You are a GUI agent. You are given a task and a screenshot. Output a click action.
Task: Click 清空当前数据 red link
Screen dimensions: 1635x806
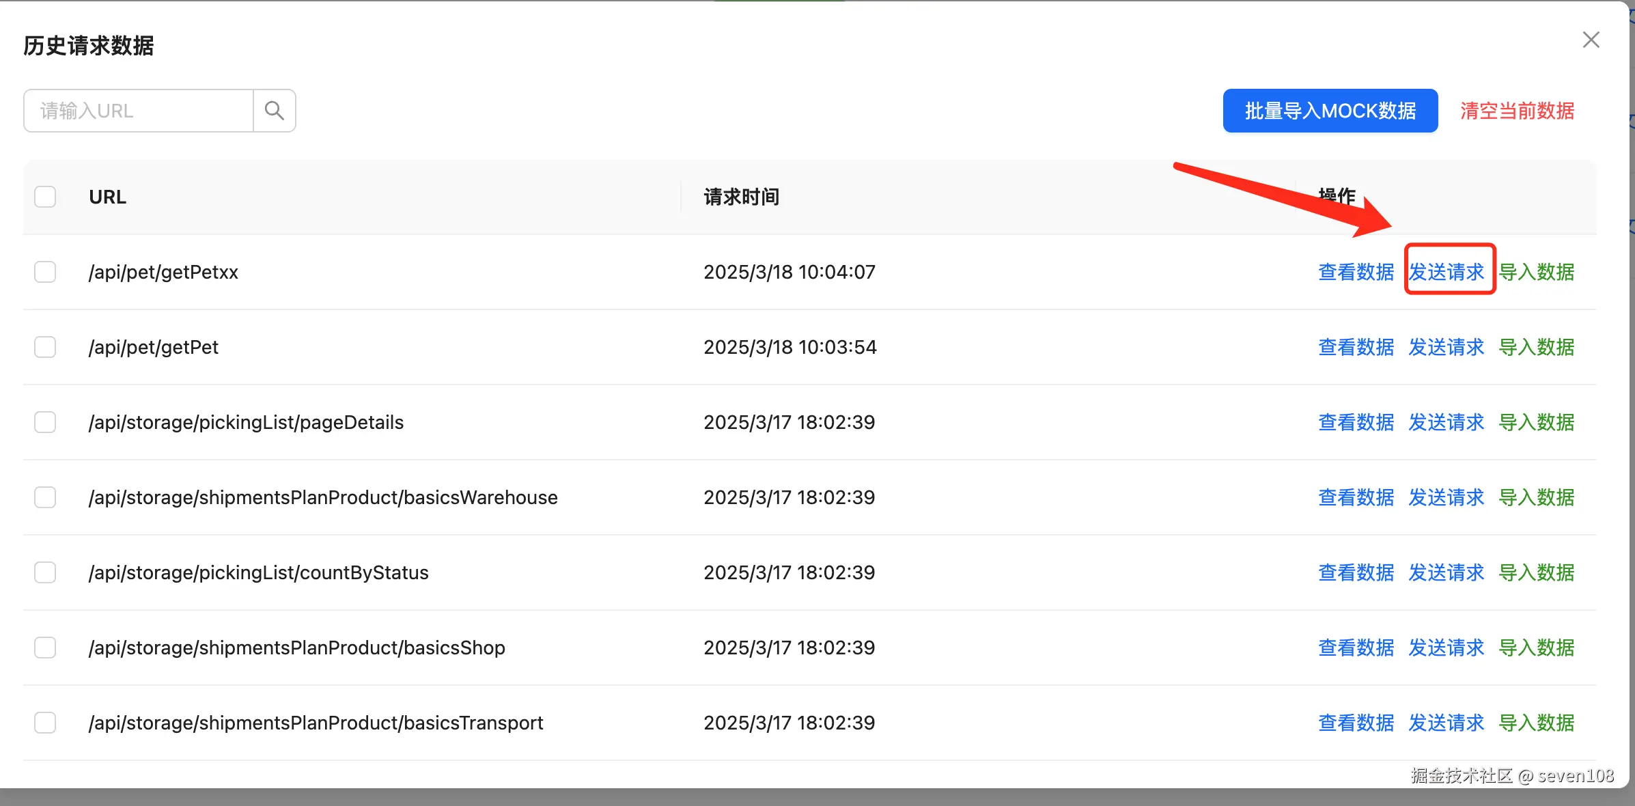[x=1517, y=111]
